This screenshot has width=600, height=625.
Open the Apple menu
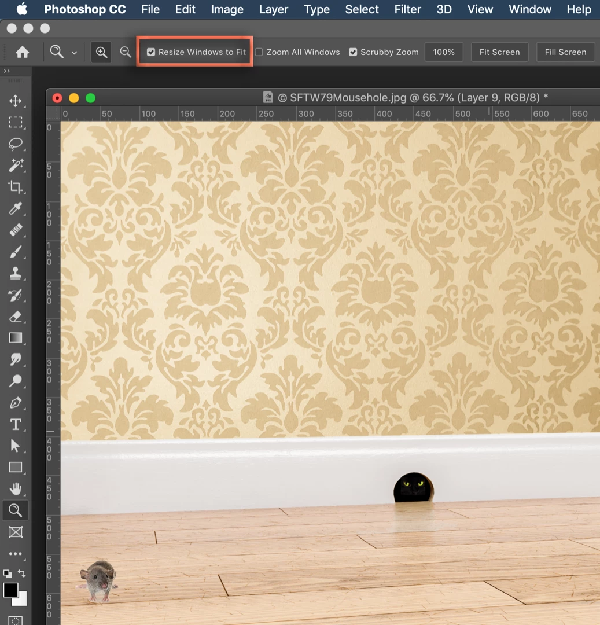[x=23, y=9]
